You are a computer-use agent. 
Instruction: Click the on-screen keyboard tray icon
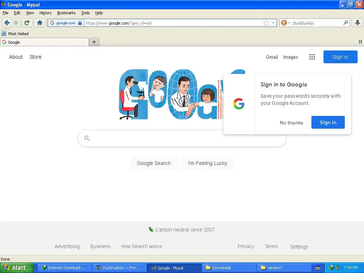(x=318, y=268)
